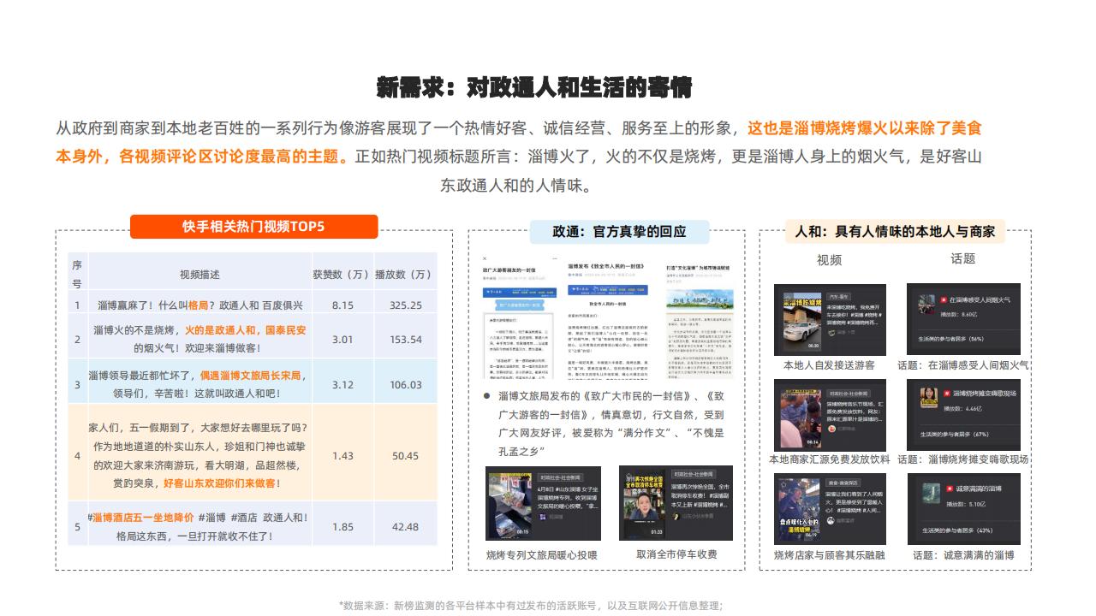Image resolution: width=1096 pixels, height=616 pixels.
Task: Select the plays value 106.03
Action: pyautogui.click(x=406, y=385)
